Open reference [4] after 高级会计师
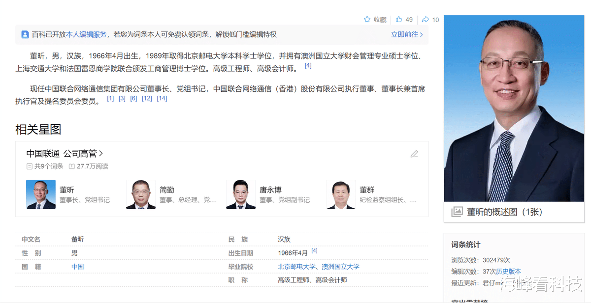This screenshot has height=303, width=591. (308, 65)
